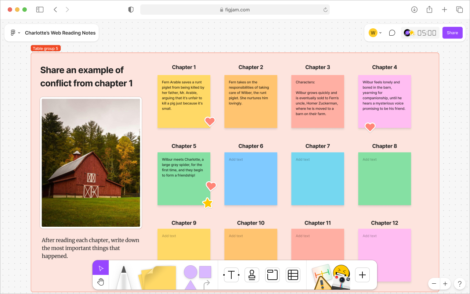The width and height of the screenshot is (470, 294).
Task: Expand the browser tab sidebar
Action: point(40,10)
